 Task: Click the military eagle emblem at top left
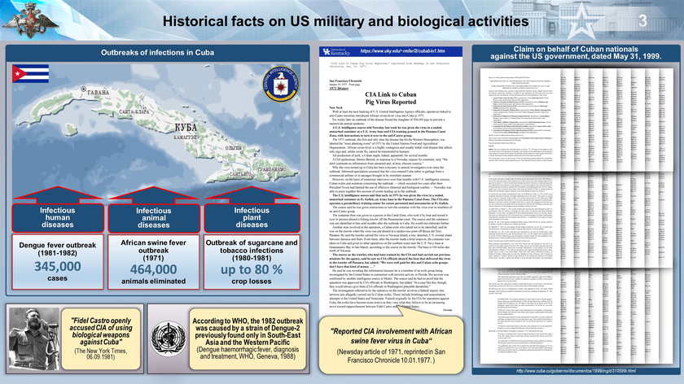31,20
